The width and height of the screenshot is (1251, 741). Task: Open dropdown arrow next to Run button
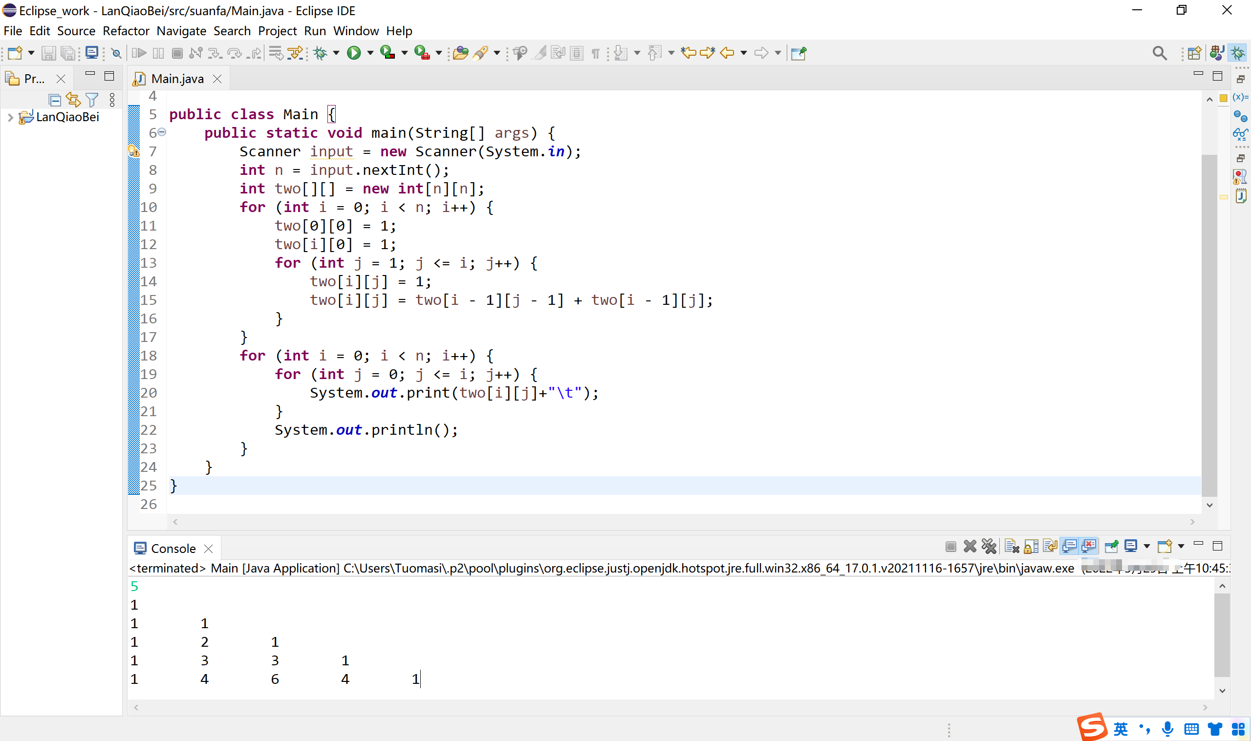[370, 53]
